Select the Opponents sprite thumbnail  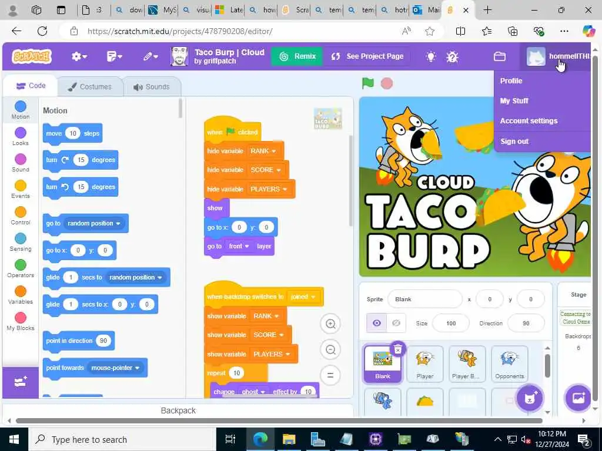pyautogui.click(x=510, y=364)
